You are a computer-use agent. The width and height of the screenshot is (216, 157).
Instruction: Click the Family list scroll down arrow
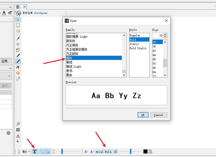pos(124,75)
